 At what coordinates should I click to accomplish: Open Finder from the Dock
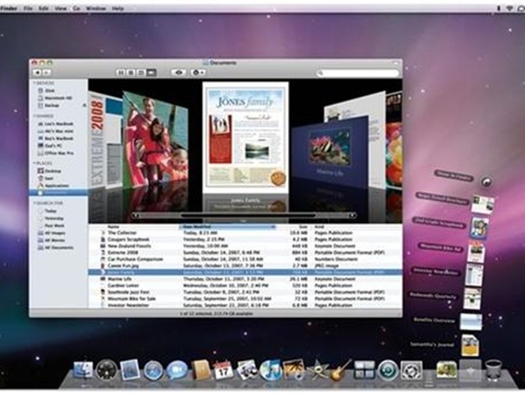[82, 370]
